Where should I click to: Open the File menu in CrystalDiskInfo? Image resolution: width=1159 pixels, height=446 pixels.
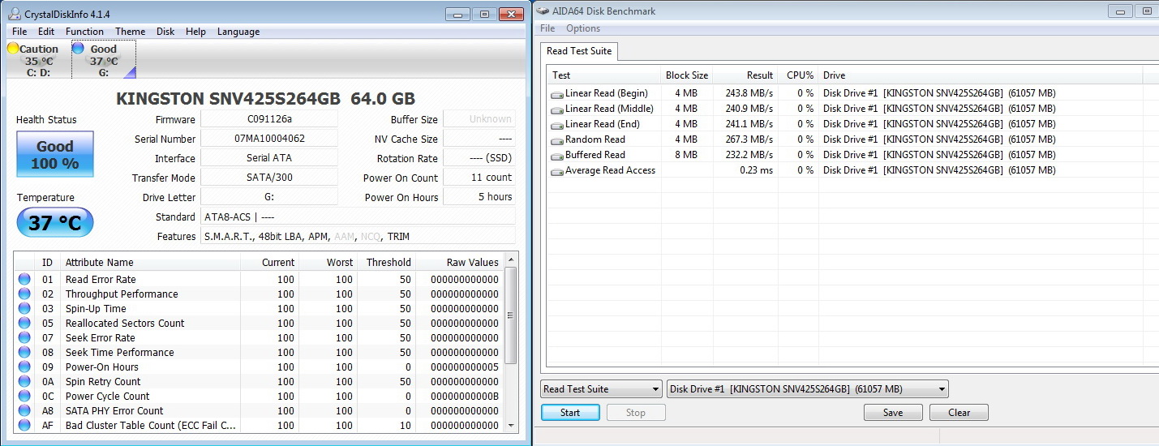click(x=19, y=32)
